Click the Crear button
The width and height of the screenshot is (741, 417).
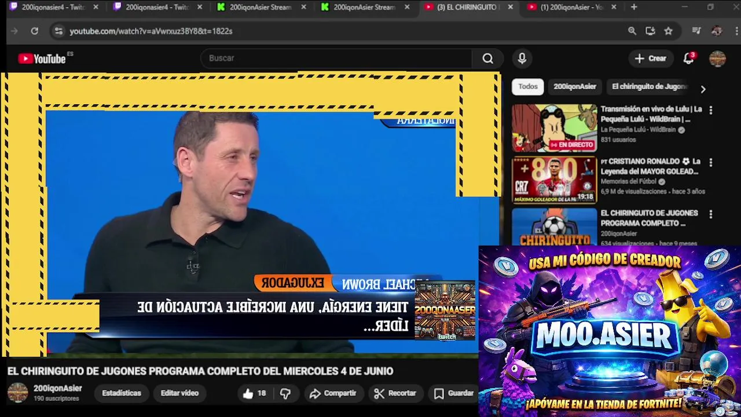point(651,58)
